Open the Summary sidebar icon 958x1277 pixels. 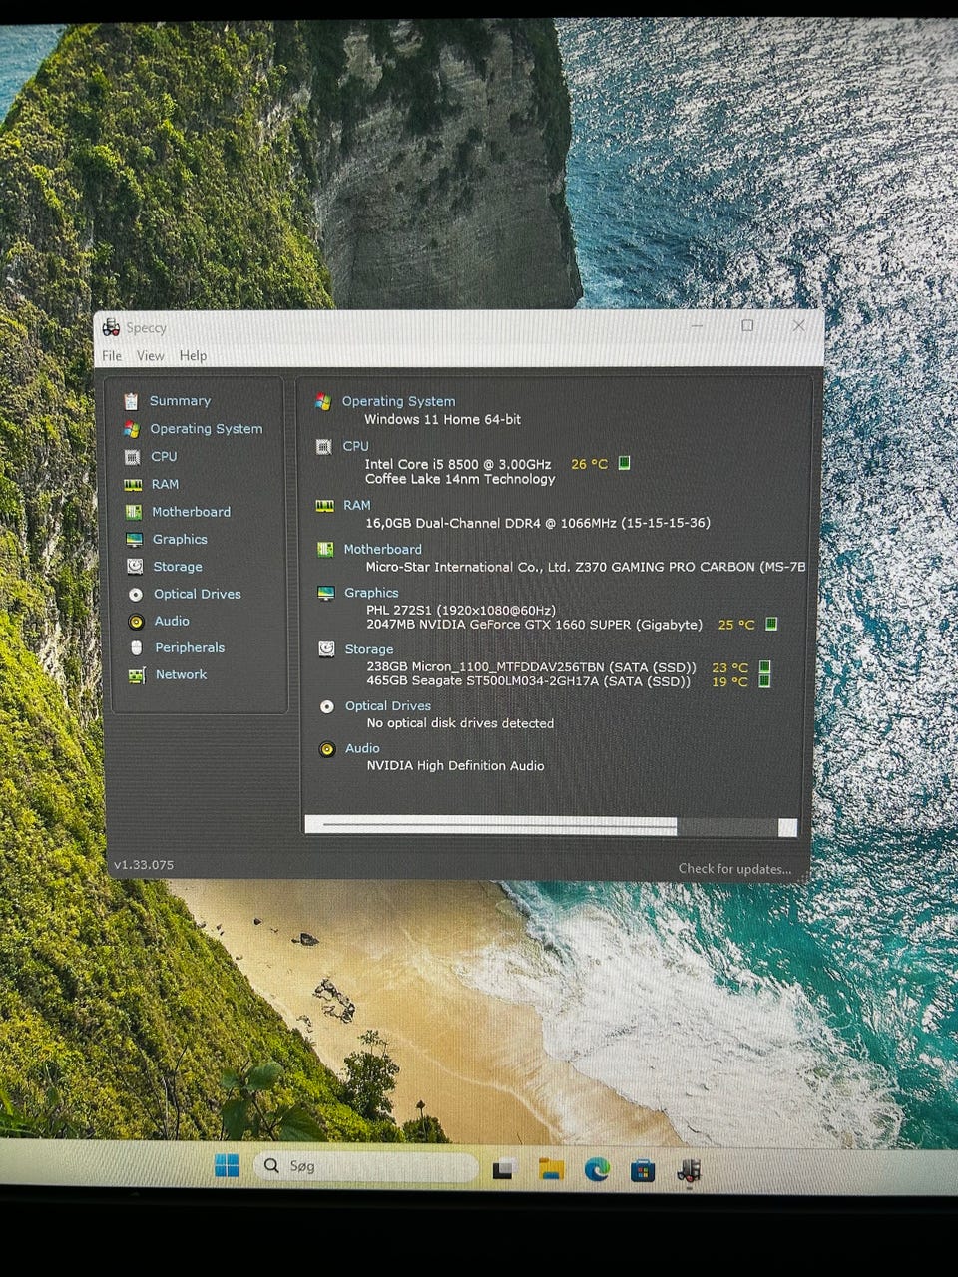click(131, 401)
